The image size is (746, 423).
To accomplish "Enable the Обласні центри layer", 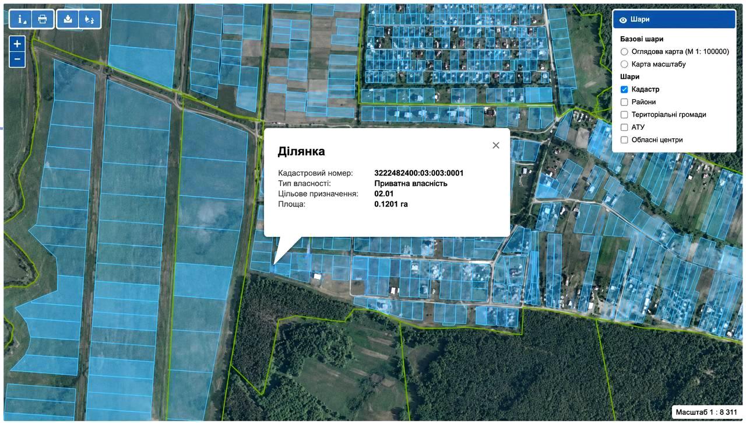I will 625,140.
